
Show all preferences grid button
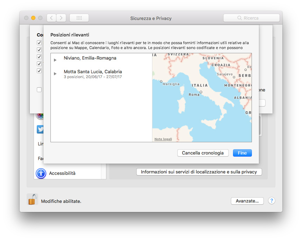79,18
